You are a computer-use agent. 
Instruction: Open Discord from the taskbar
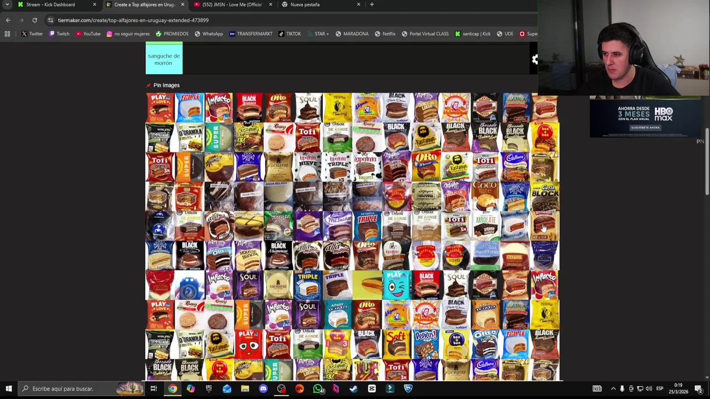click(x=263, y=388)
